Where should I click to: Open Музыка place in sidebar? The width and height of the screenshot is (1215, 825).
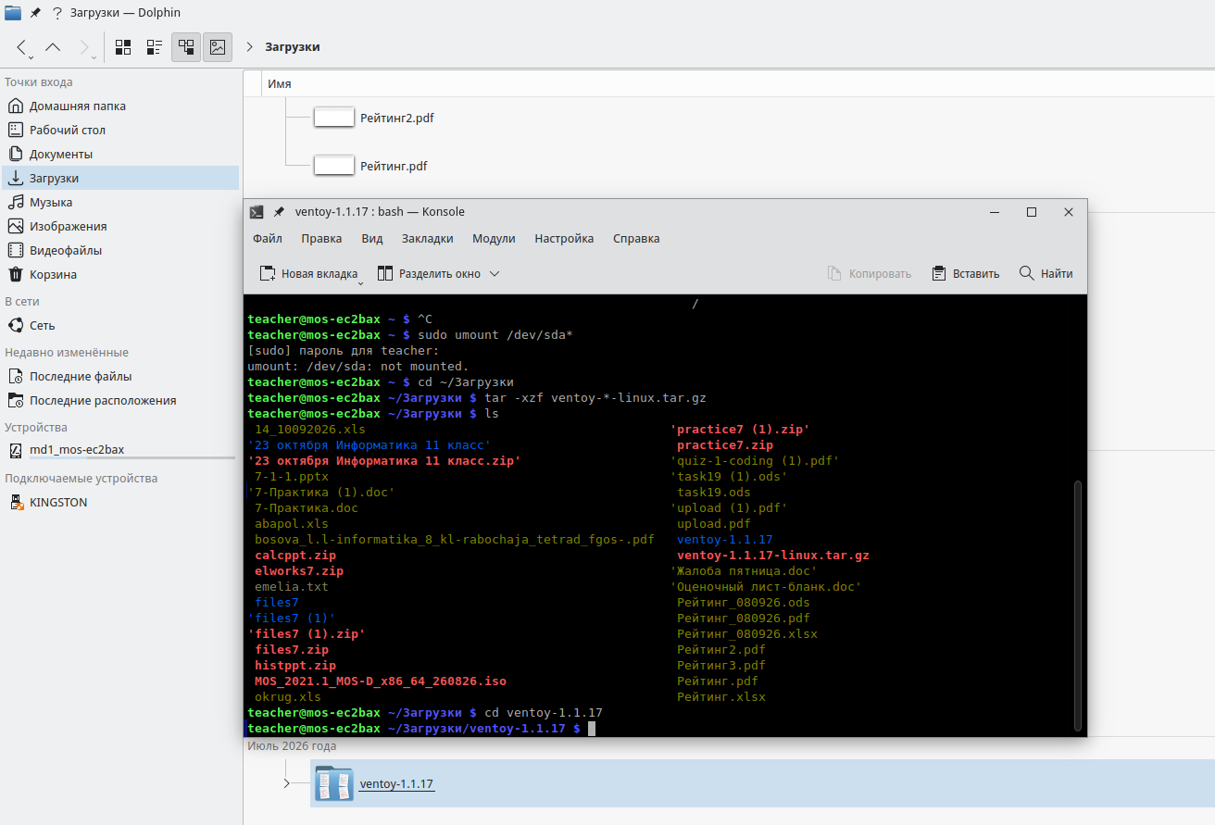tap(120, 202)
